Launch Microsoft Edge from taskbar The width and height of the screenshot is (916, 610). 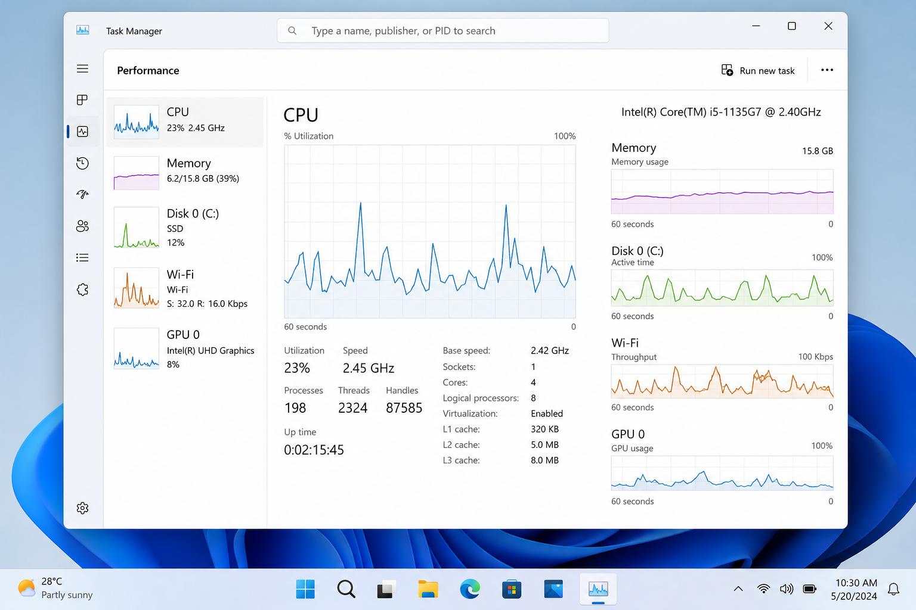(x=470, y=589)
